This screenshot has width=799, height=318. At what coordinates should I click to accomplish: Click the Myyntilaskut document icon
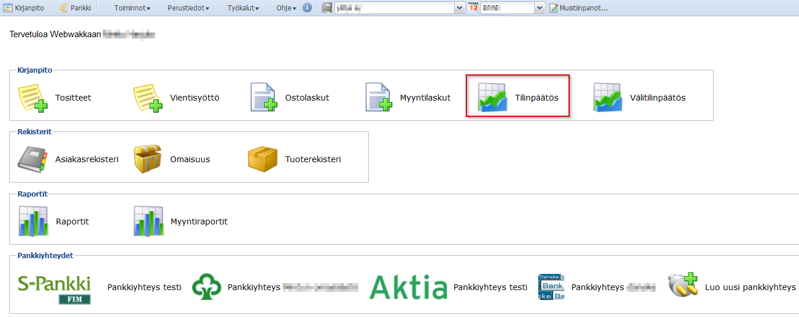(377, 97)
